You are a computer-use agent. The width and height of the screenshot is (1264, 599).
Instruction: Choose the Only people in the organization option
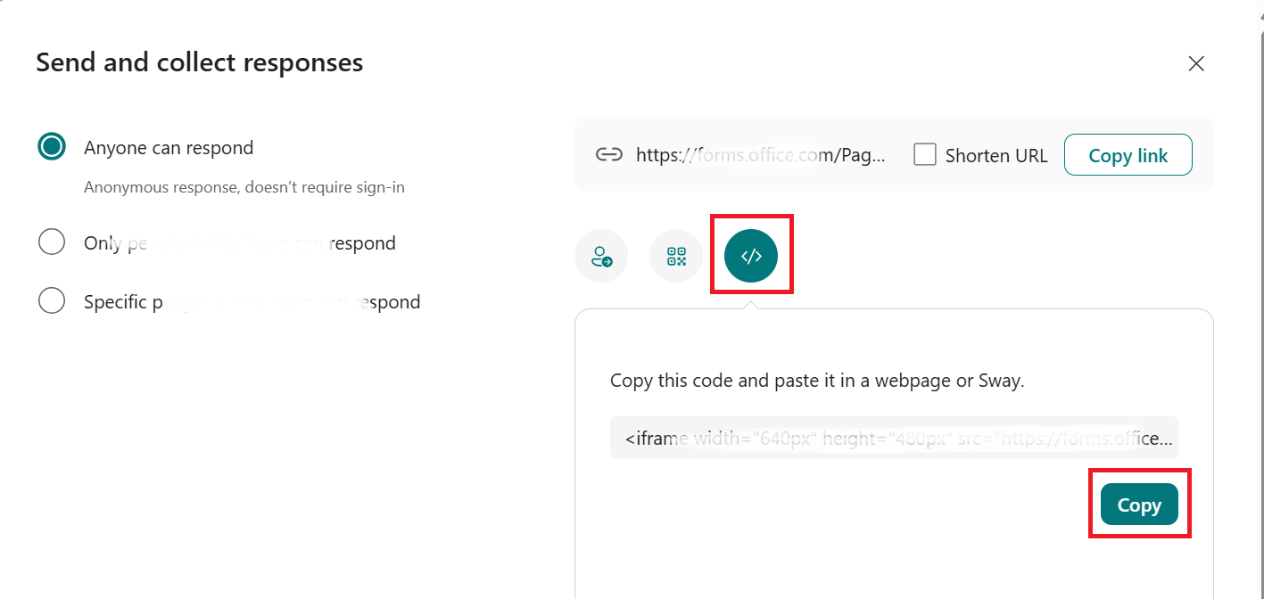52,242
